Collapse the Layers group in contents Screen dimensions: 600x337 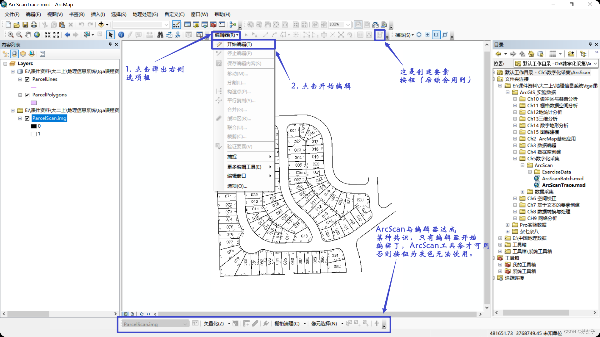5,64
